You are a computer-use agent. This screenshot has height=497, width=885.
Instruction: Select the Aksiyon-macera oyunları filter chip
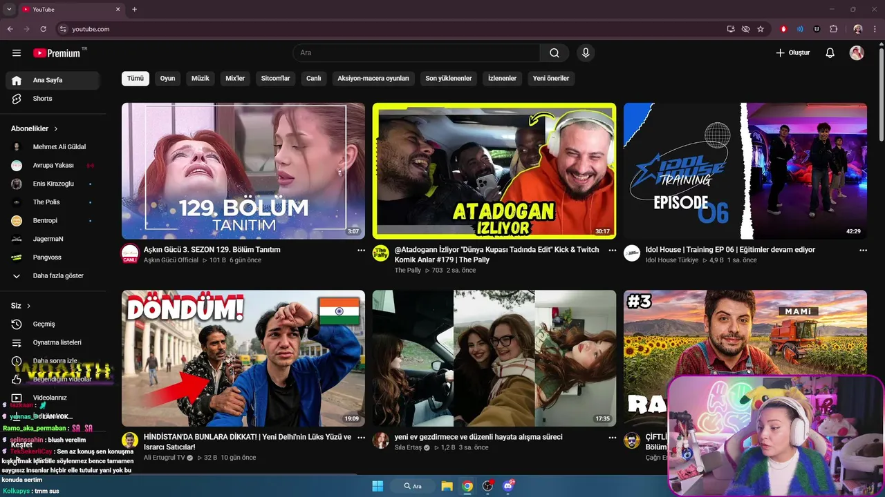coord(373,78)
